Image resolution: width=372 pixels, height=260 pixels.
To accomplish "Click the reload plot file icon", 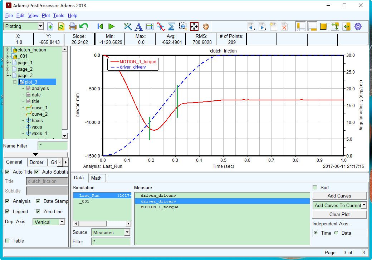I will click(x=61, y=26).
